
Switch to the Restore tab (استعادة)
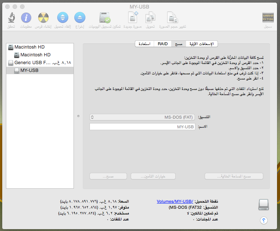pos(144,44)
